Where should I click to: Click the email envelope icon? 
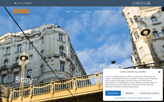pyautogui.click(x=149, y=3)
